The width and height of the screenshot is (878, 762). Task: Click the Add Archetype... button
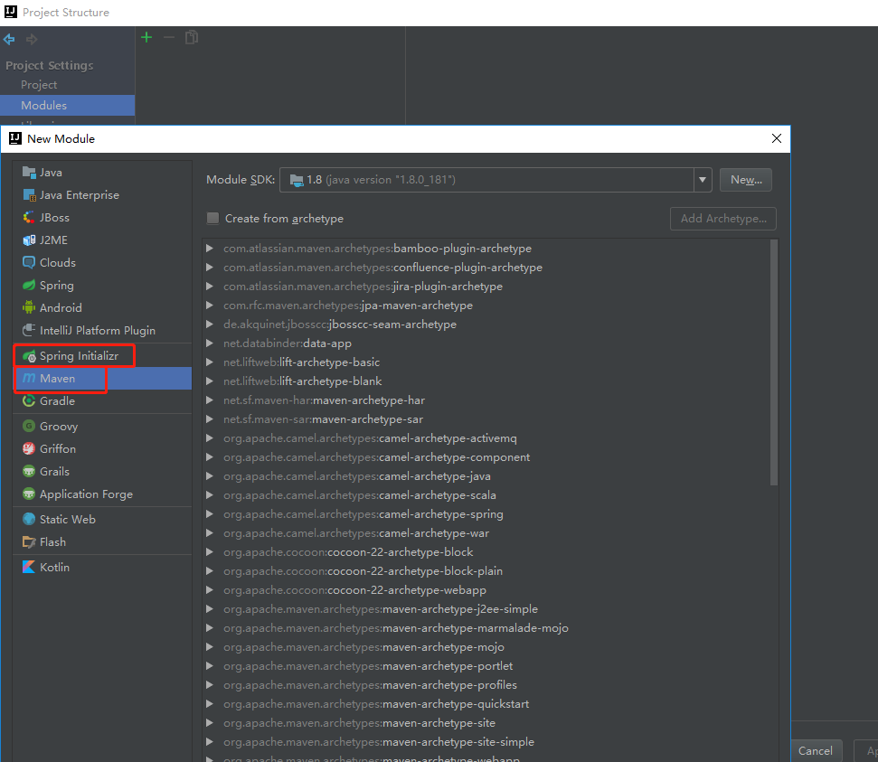point(722,219)
